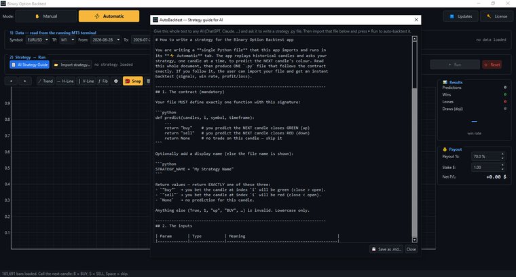
Task: Click "## 1. The contract (mandatory)" heading
Action: (x=190, y=92)
